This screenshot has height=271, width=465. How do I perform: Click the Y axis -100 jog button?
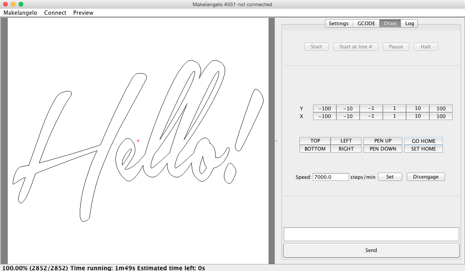[324, 108]
